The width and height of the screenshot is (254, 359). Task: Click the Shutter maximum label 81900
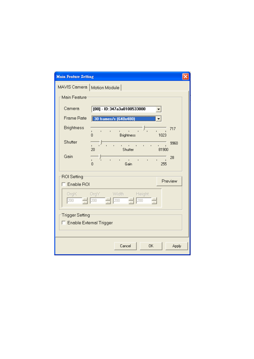[x=163, y=149]
